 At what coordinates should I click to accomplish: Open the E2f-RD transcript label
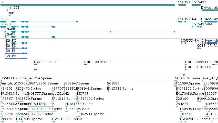pos(5,24)
